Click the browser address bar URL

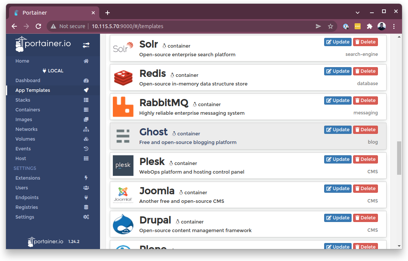coord(127,26)
